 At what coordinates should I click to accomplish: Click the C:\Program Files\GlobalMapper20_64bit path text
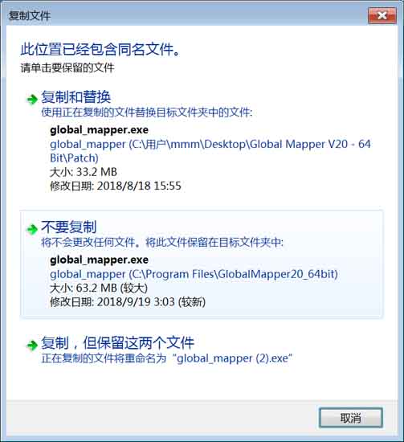194,274
